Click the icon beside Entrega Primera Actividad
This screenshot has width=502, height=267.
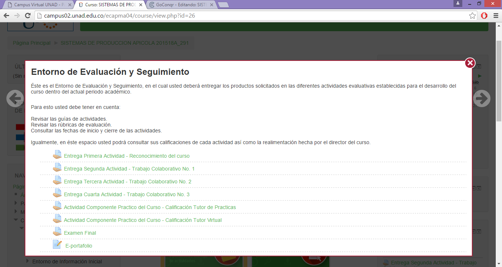[57, 155]
